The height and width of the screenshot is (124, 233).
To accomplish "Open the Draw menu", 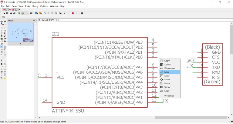I will (14, 6).
